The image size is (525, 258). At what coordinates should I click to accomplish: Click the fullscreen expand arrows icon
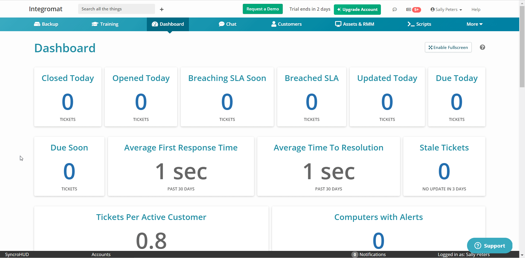click(x=430, y=47)
